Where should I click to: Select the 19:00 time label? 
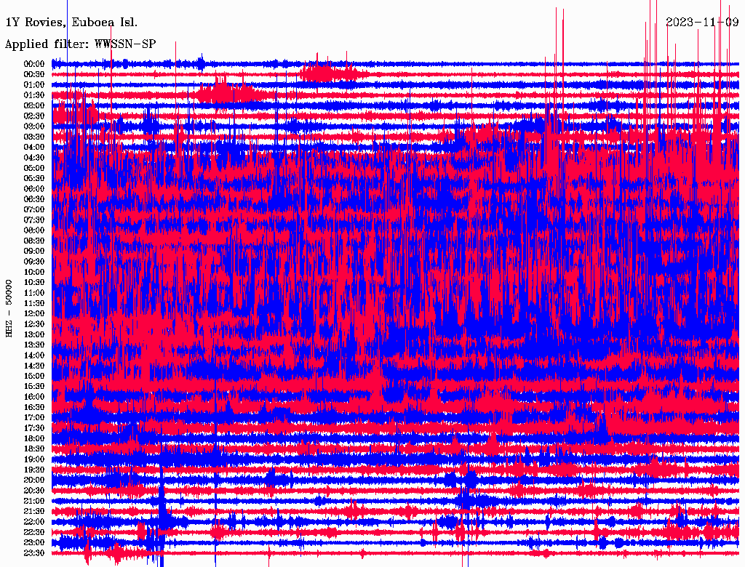click(34, 459)
